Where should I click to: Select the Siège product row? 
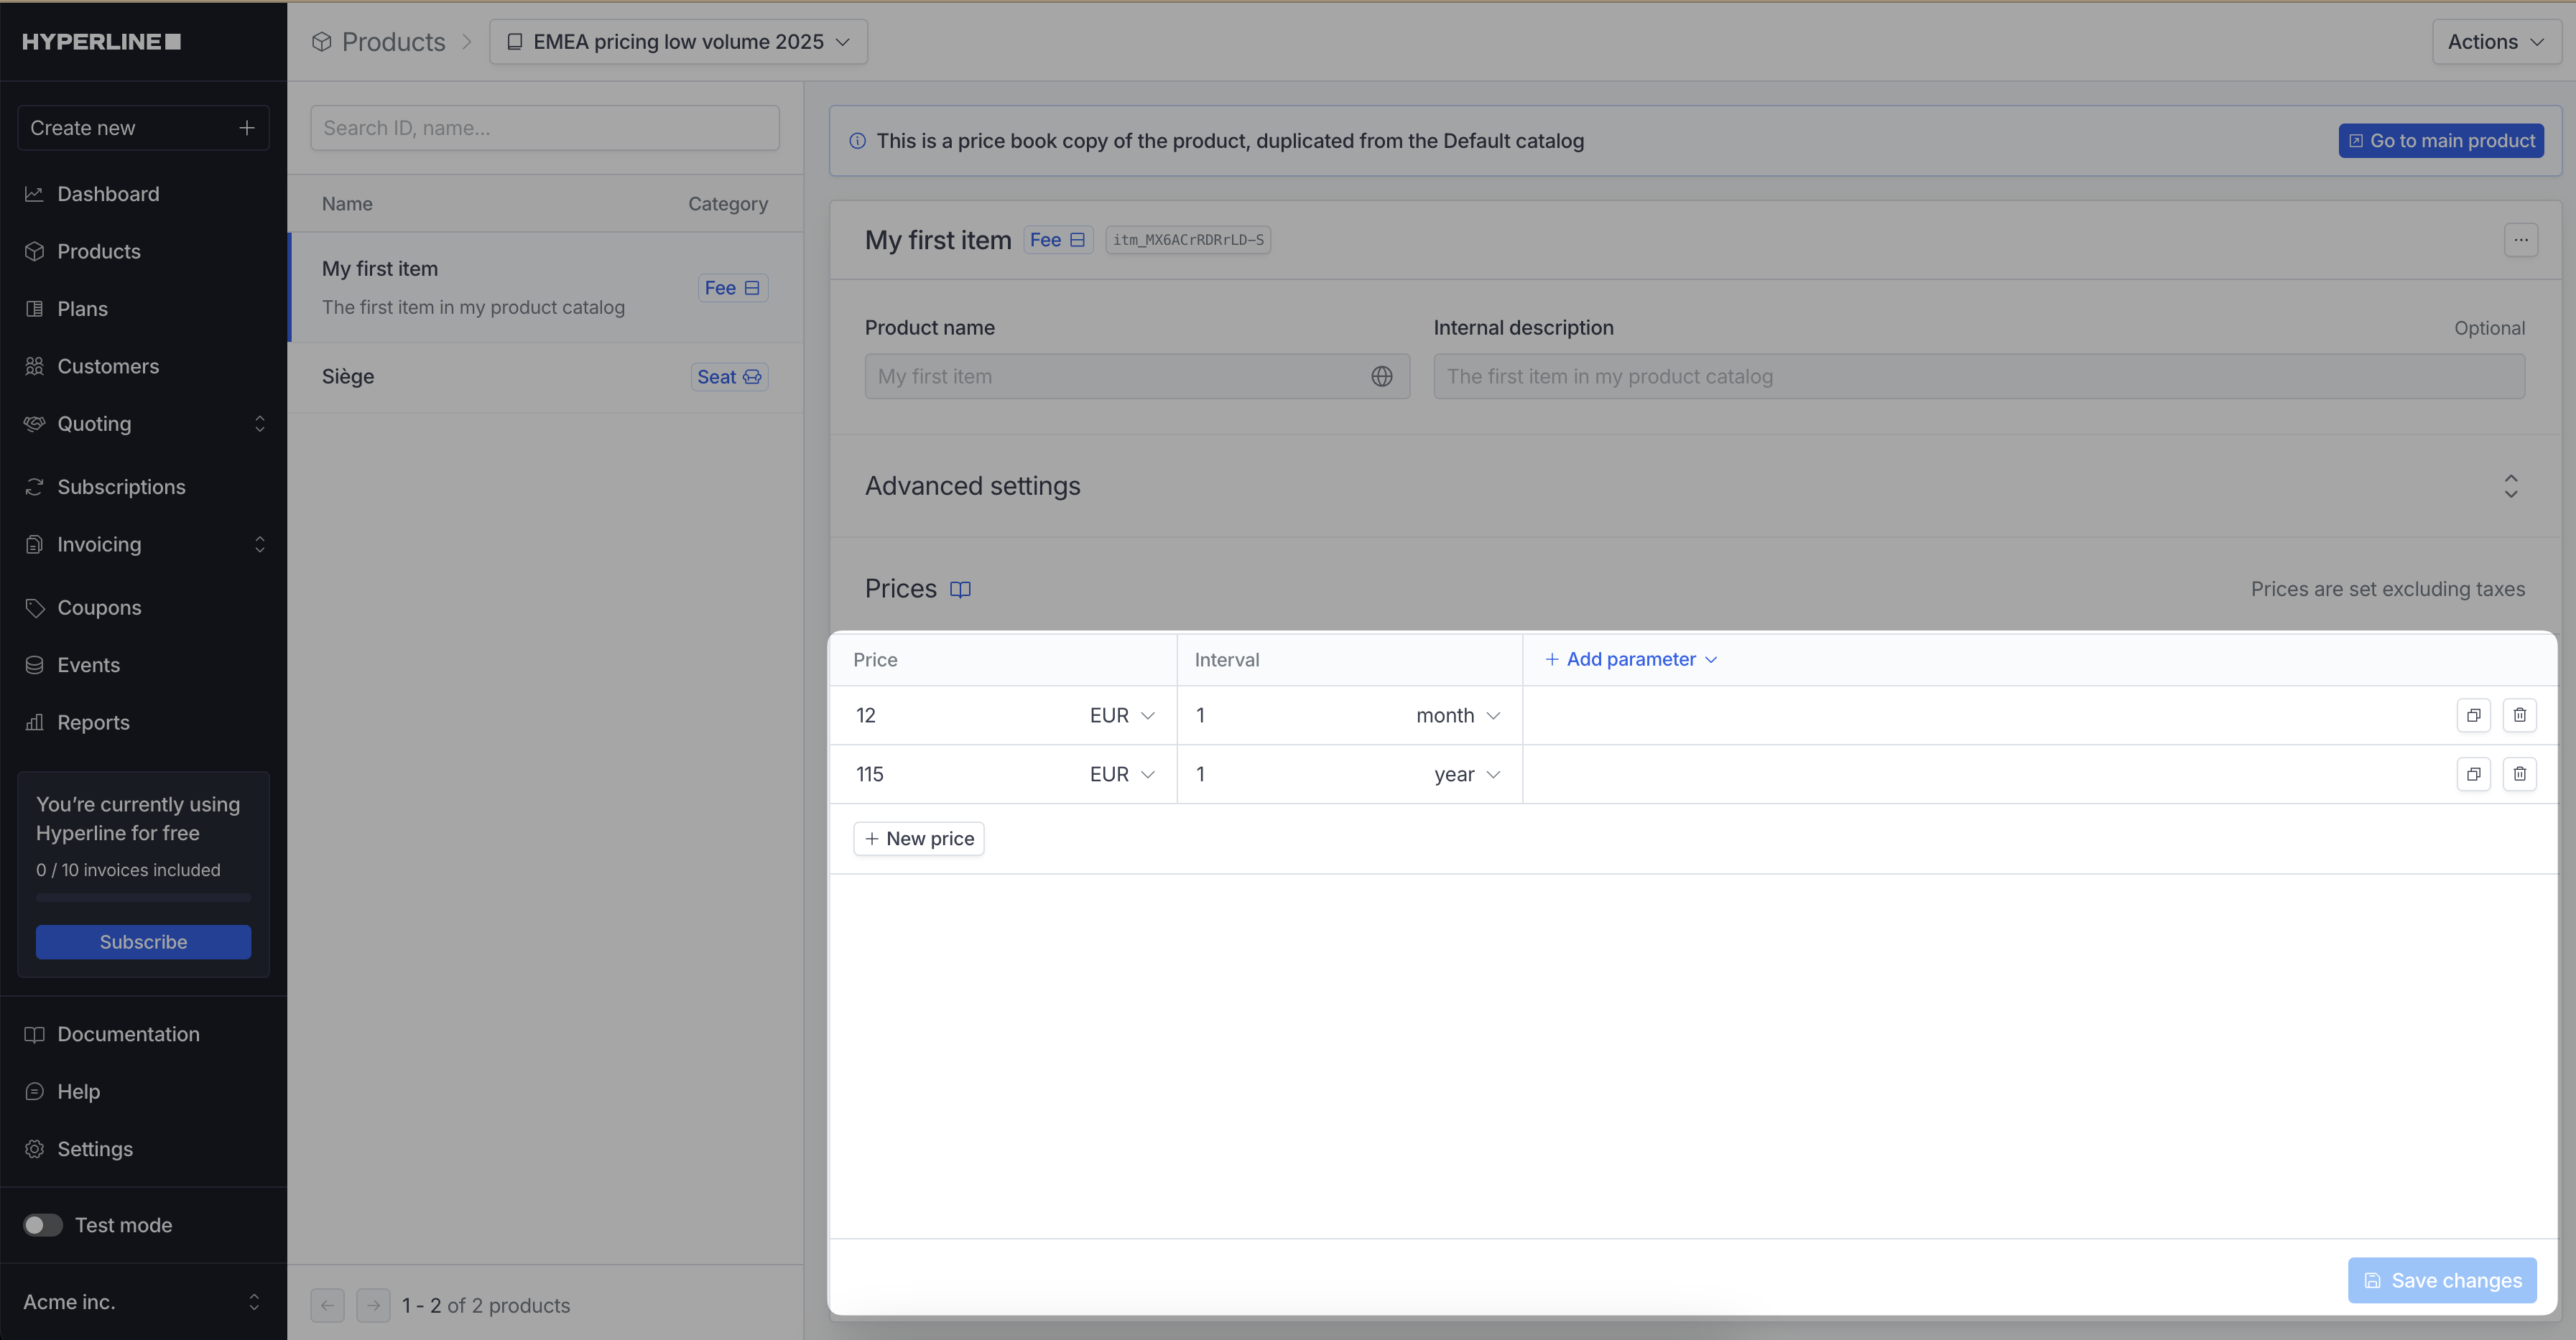point(546,377)
